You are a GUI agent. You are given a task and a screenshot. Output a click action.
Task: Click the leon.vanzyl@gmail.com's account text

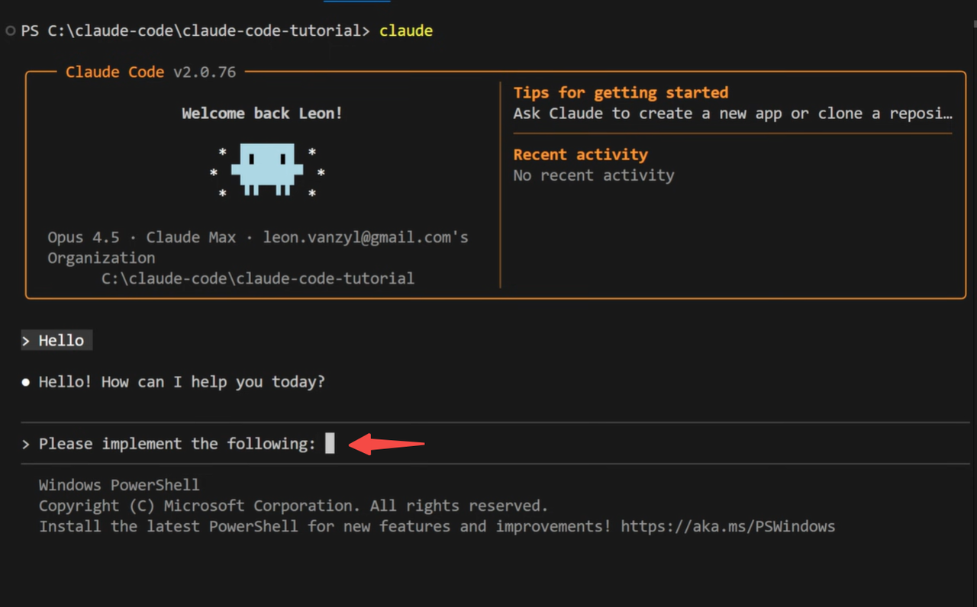click(x=366, y=237)
